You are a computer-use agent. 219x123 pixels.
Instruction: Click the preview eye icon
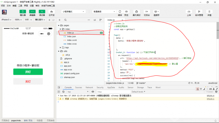pyautogui.click(x=126, y=12)
